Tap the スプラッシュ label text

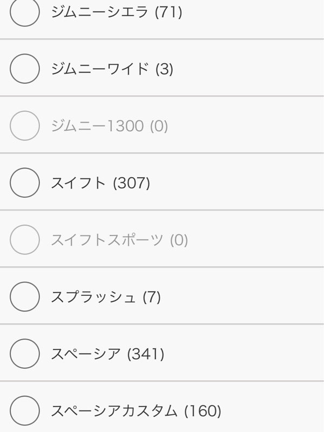(x=93, y=297)
